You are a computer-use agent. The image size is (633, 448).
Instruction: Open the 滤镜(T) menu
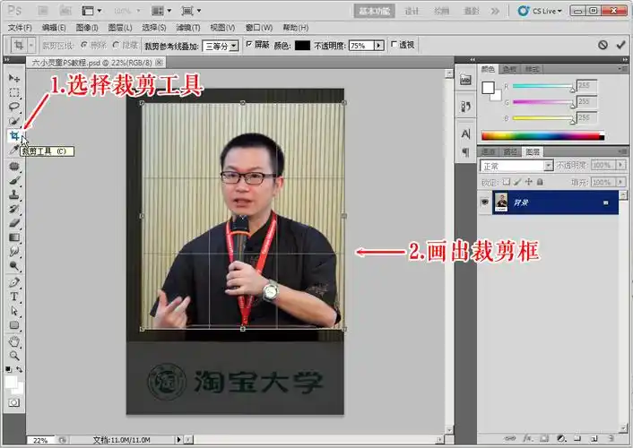188,28
